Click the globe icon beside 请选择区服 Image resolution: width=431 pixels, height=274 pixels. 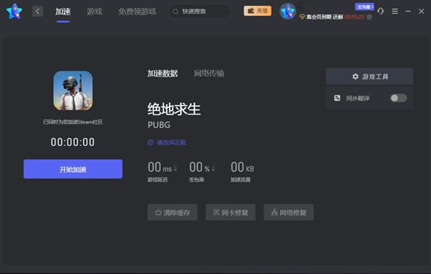[x=151, y=142]
